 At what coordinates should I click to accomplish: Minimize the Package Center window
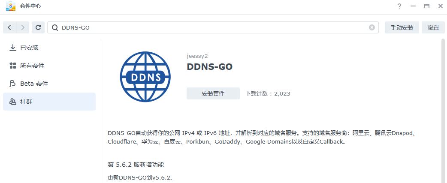pos(413,6)
